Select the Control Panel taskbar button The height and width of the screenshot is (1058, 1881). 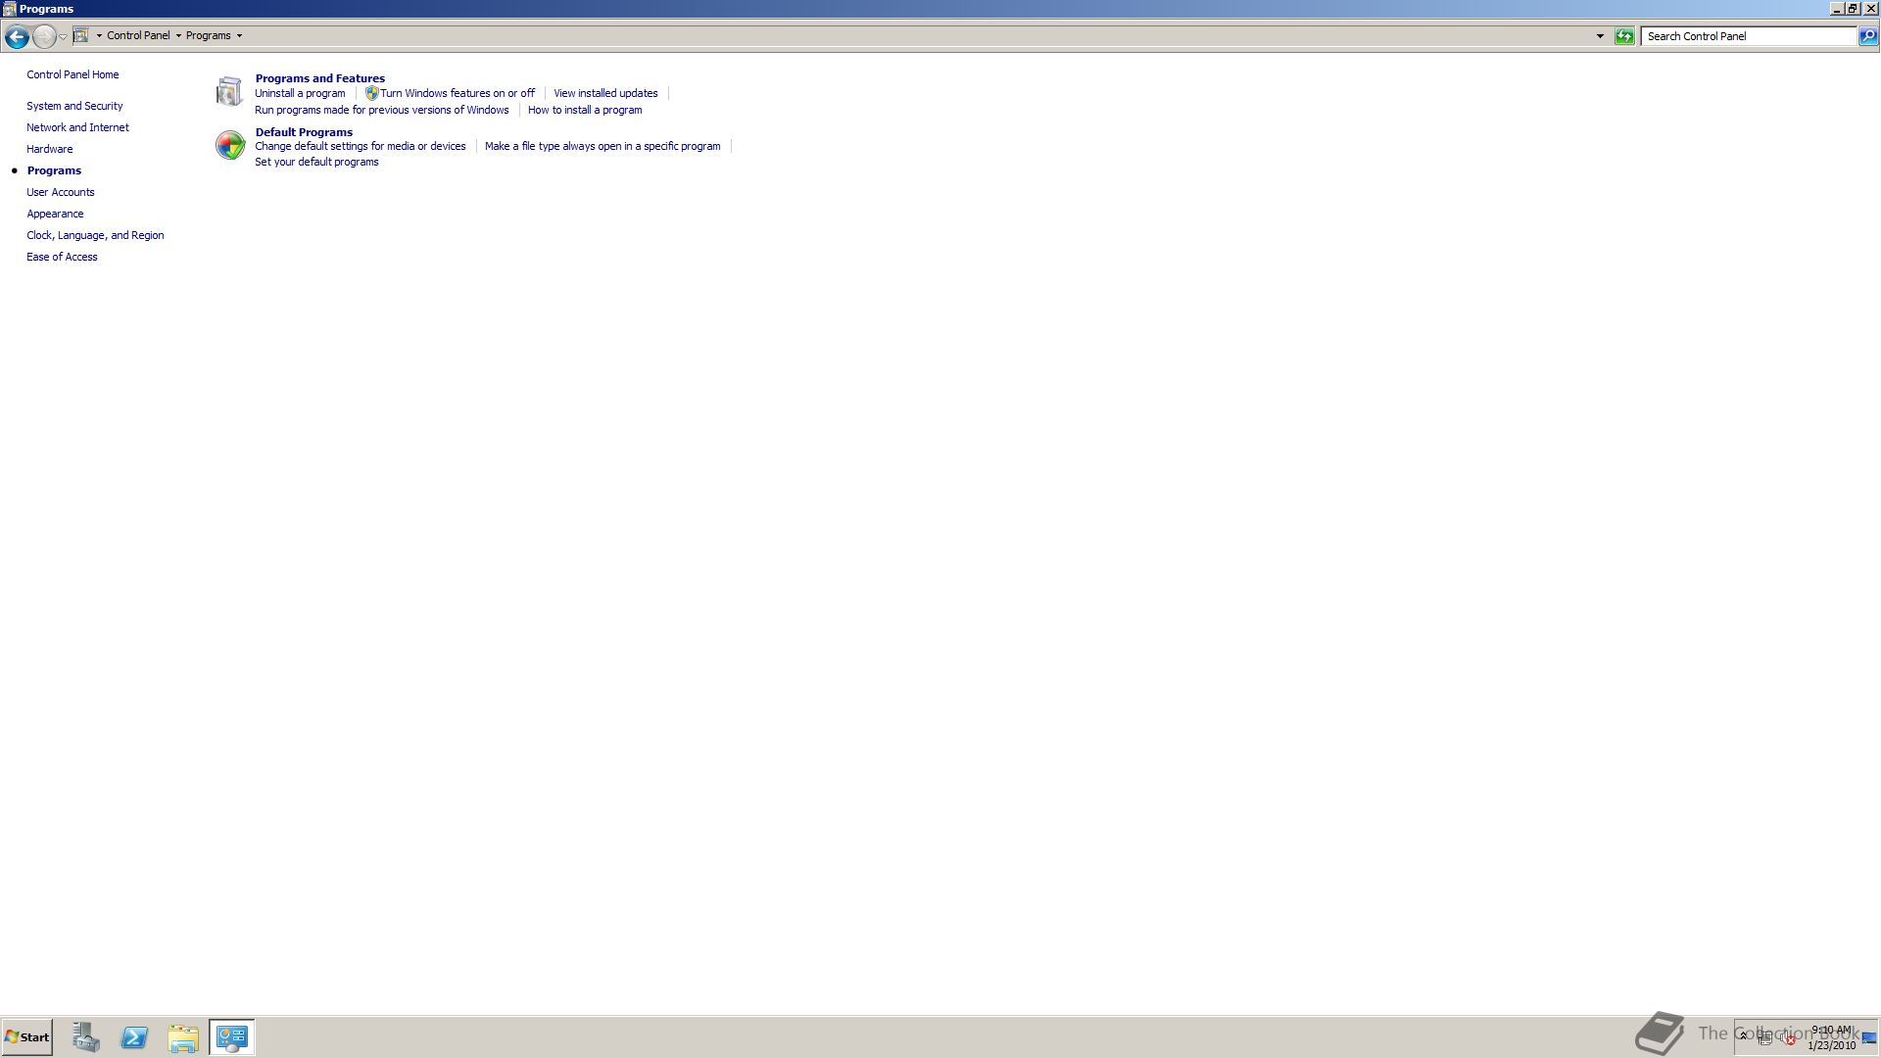[x=232, y=1036]
